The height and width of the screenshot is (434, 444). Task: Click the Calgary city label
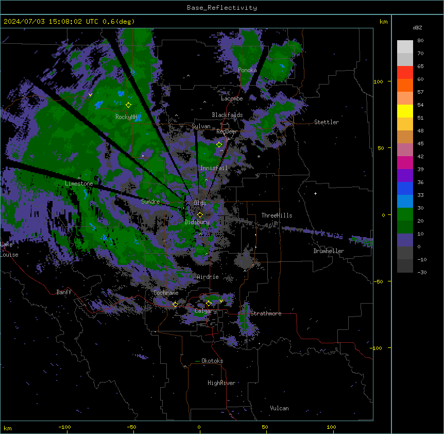[206, 311]
